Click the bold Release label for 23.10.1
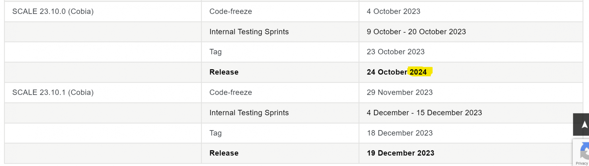Image resolution: width=589 pixels, height=166 pixels. pos(224,153)
